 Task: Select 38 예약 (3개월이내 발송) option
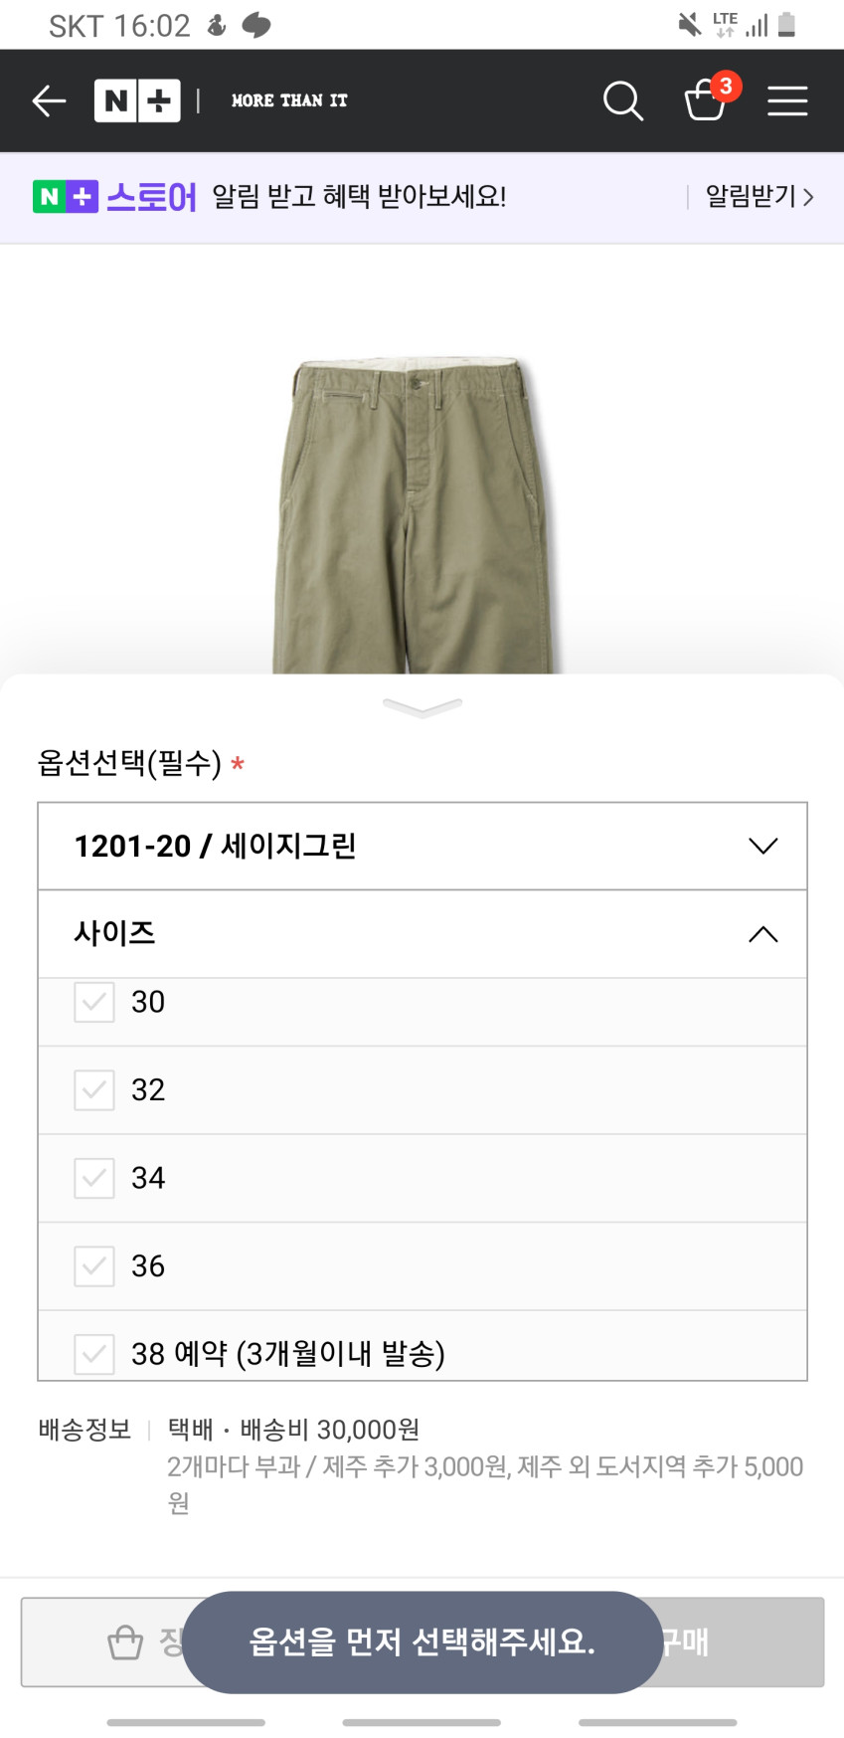click(x=288, y=1353)
